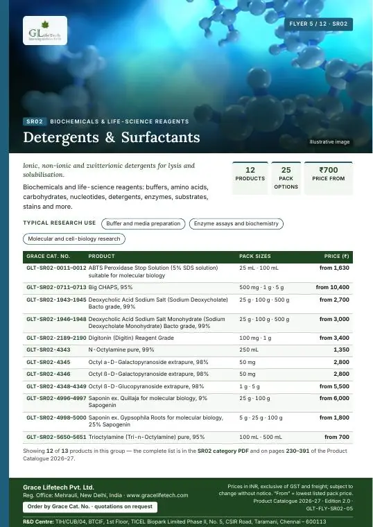Click the GRACE CAT. NO. column header

(48, 256)
